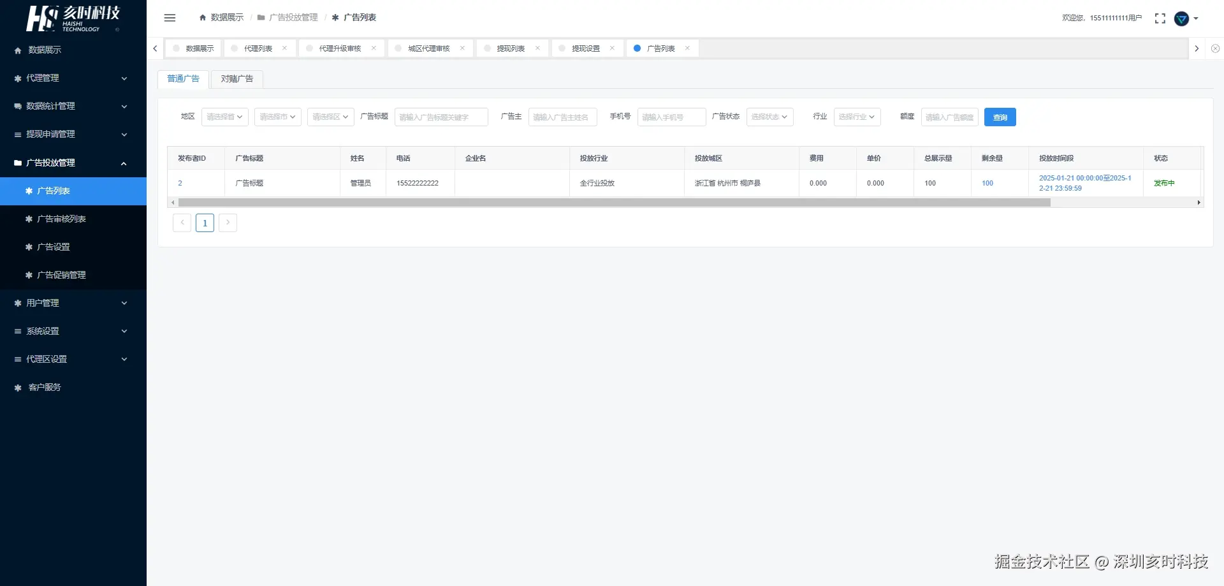Expand 代理管理 sidebar menu
The width and height of the screenshot is (1224, 586).
73,78
